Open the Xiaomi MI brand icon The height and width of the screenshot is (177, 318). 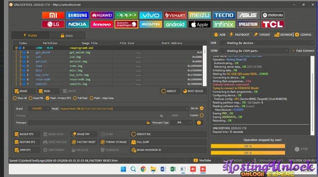click(x=53, y=15)
